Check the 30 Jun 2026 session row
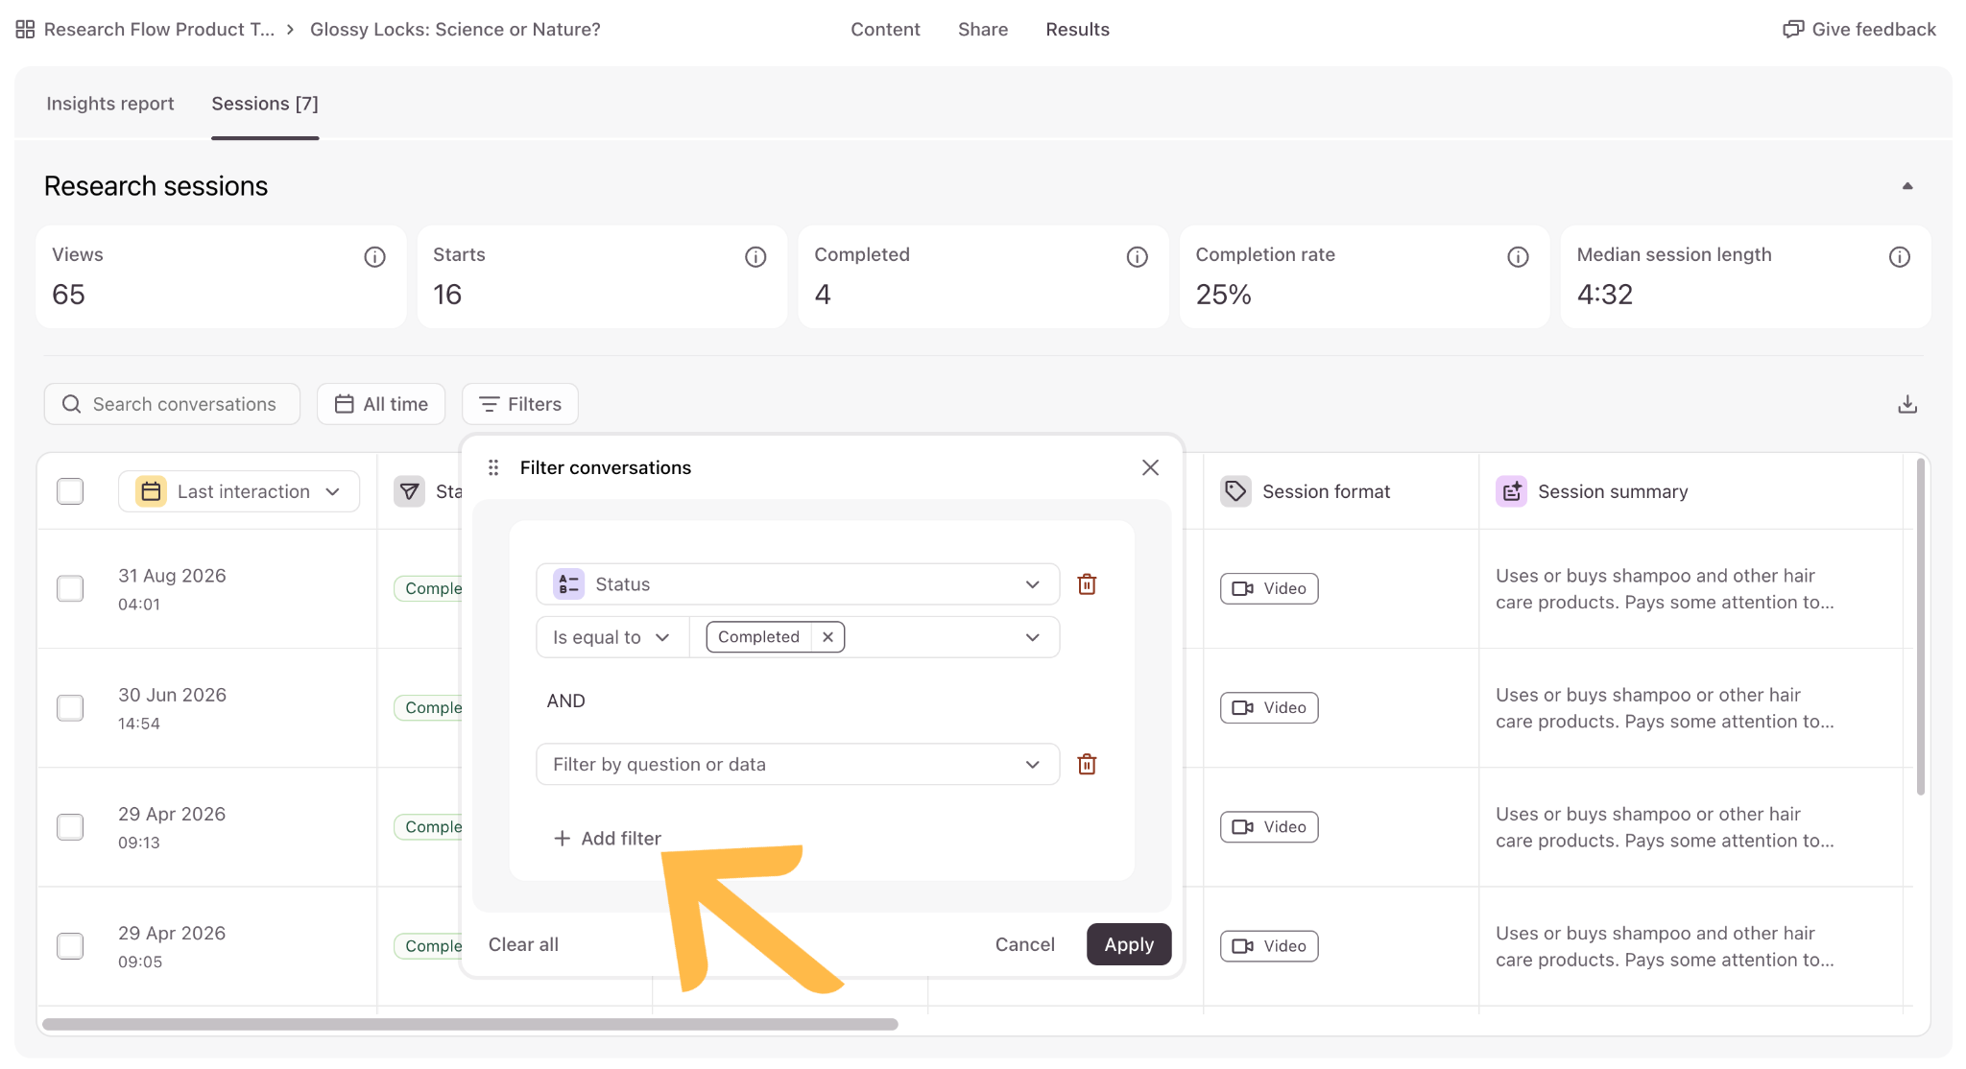Screen dimensions: 1966x1069 click(x=70, y=707)
